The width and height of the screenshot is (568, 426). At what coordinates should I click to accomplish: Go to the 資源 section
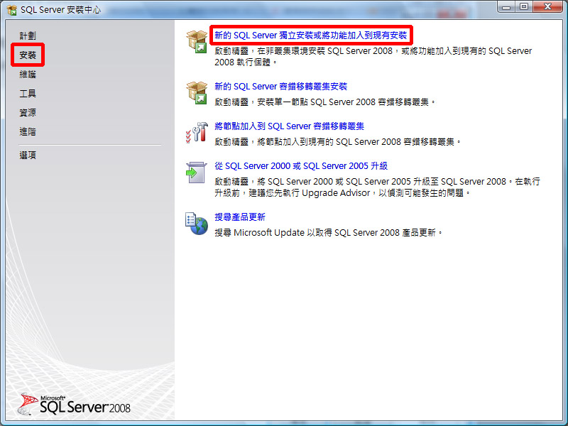[x=28, y=113]
